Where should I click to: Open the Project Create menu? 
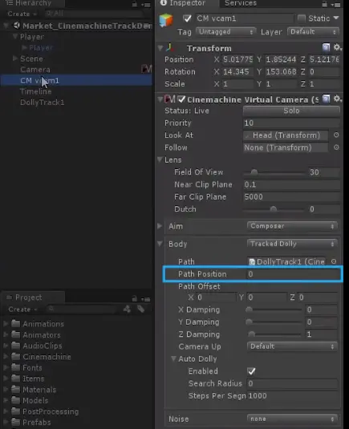[22, 310]
